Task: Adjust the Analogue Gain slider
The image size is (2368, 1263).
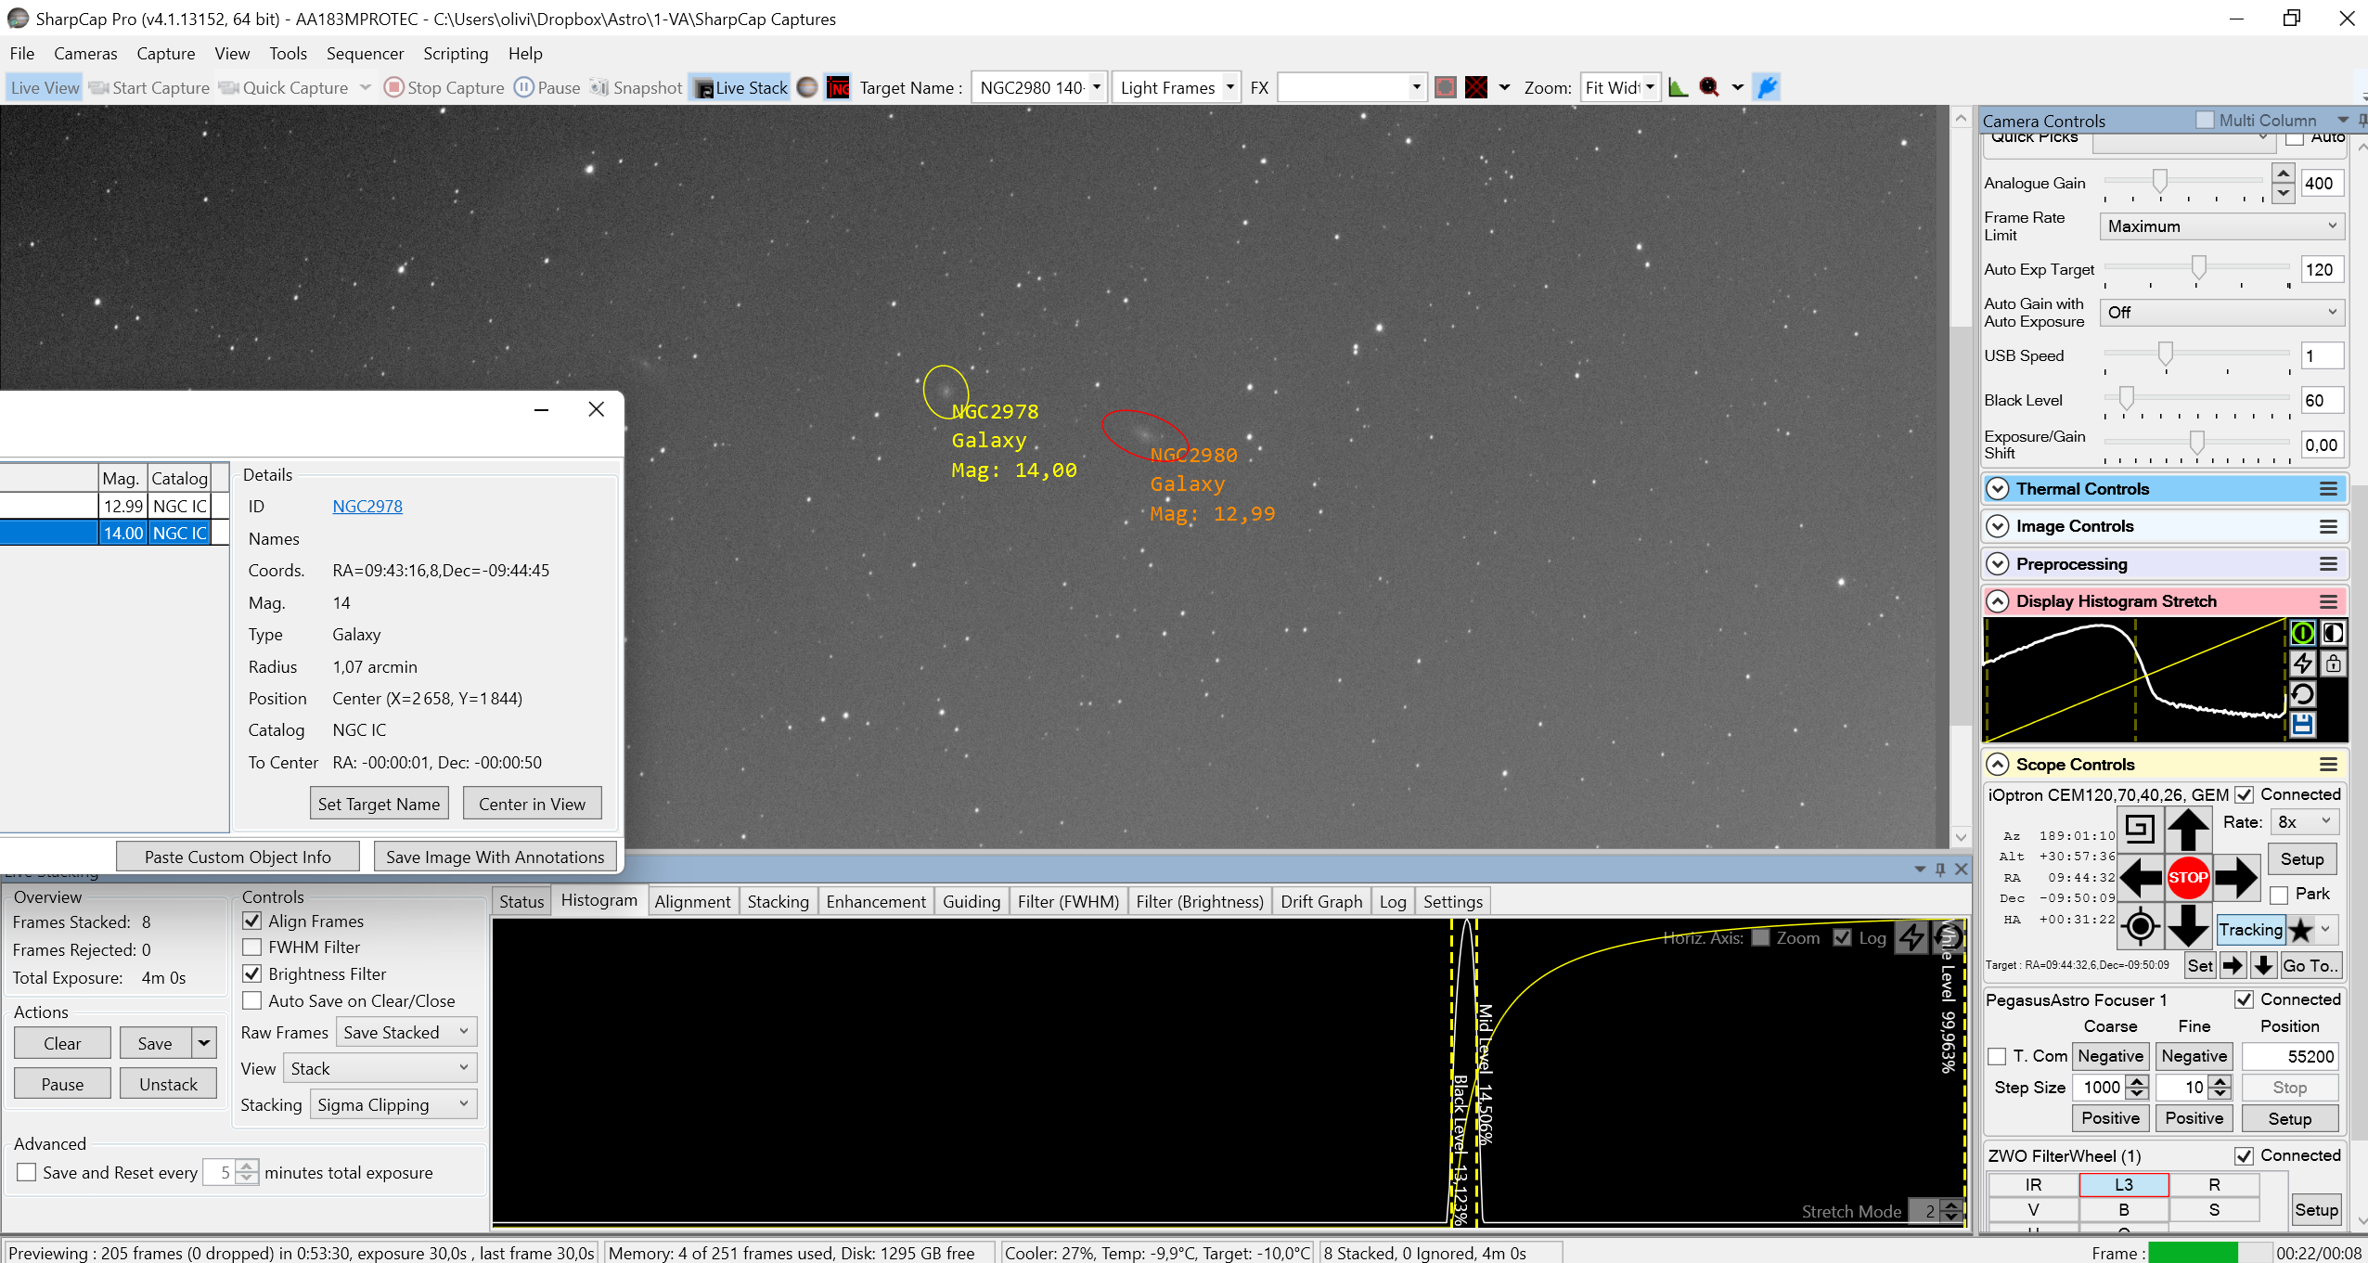Action: pos(2159,181)
